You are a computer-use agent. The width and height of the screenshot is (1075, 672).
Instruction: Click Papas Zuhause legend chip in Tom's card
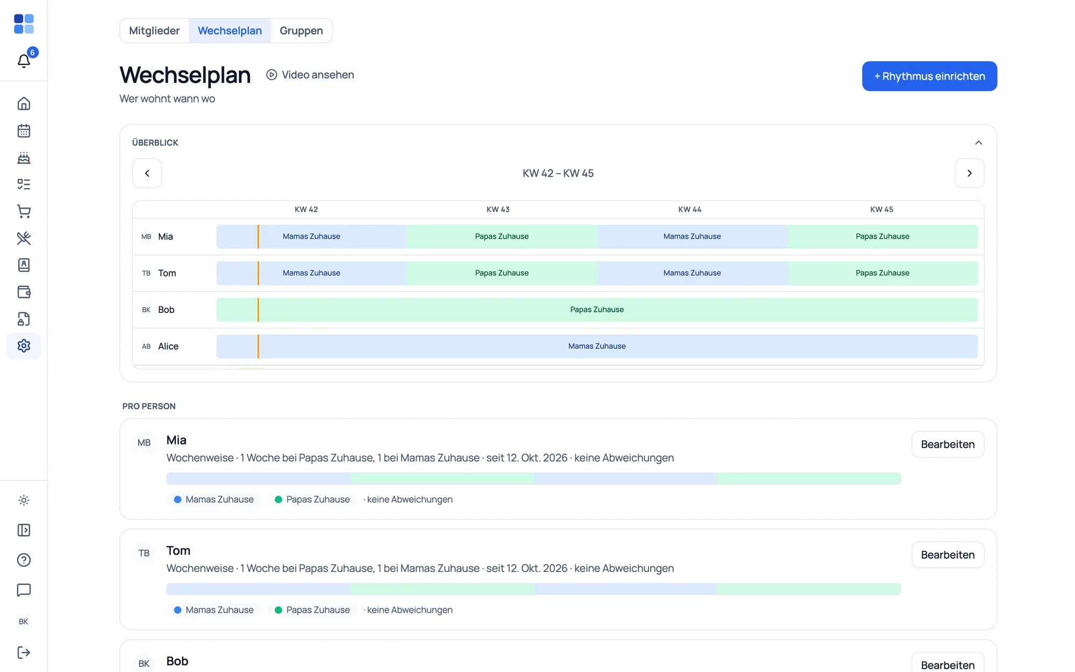(312, 610)
